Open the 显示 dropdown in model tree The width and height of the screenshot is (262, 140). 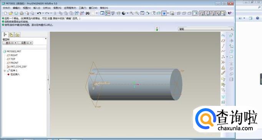tap(10, 43)
